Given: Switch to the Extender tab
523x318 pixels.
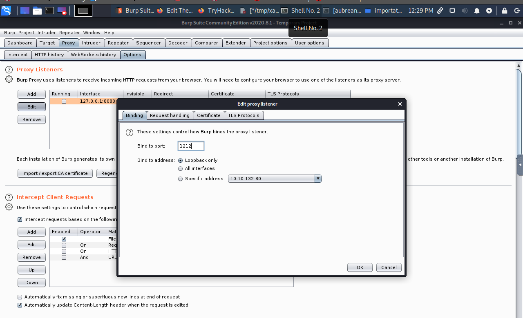Looking at the screenshot, I should coord(236,43).
